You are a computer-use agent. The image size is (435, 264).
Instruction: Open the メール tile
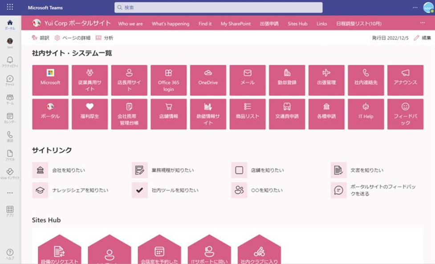[248, 80]
